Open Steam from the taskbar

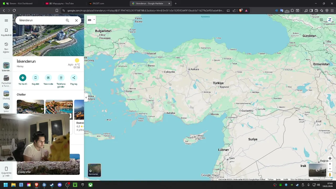pyautogui.click(x=52, y=185)
